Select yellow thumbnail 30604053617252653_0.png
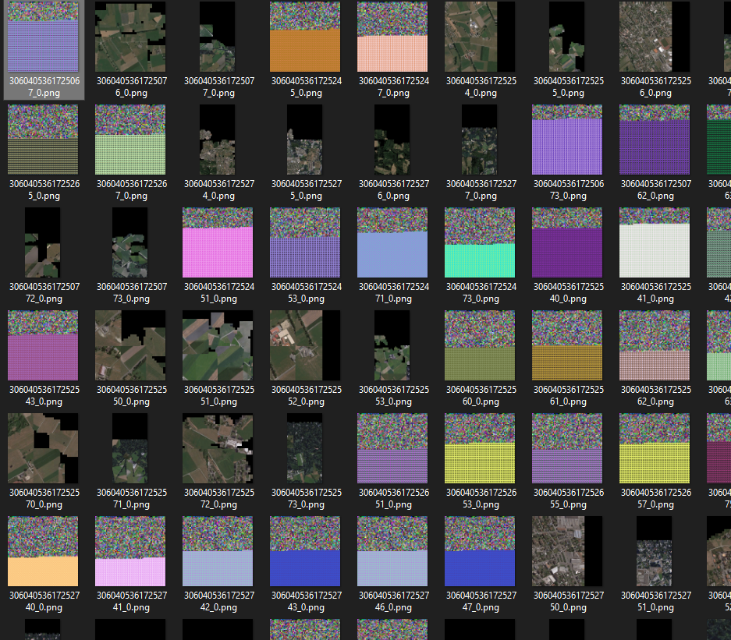 [x=480, y=448]
